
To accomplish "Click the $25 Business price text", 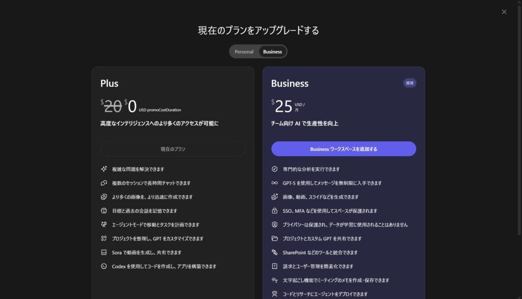I will tap(283, 106).
